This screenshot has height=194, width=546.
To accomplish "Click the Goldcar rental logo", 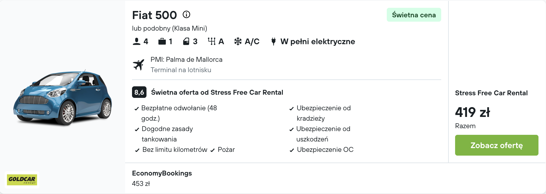I will coord(23,180).
